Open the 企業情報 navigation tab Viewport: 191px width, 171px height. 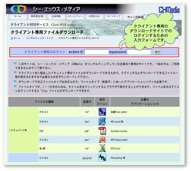(x=56, y=17)
